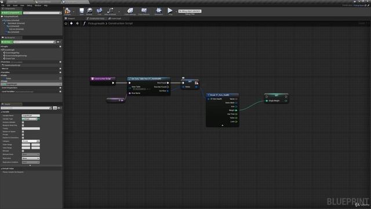Open Class Settings from the toolbar
The image size is (371, 209).
point(130,11)
